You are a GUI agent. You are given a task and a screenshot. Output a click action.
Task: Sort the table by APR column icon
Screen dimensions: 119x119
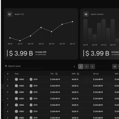pyautogui.click(x=78, y=74)
